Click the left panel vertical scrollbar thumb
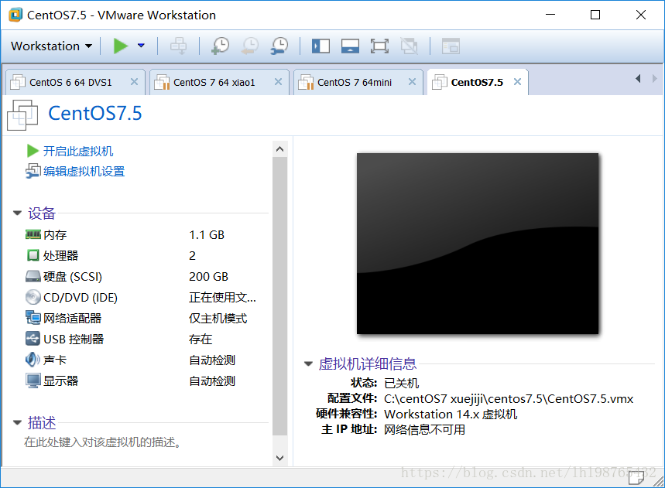This screenshot has height=488, width=665. pyautogui.click(x=279, y=296)
